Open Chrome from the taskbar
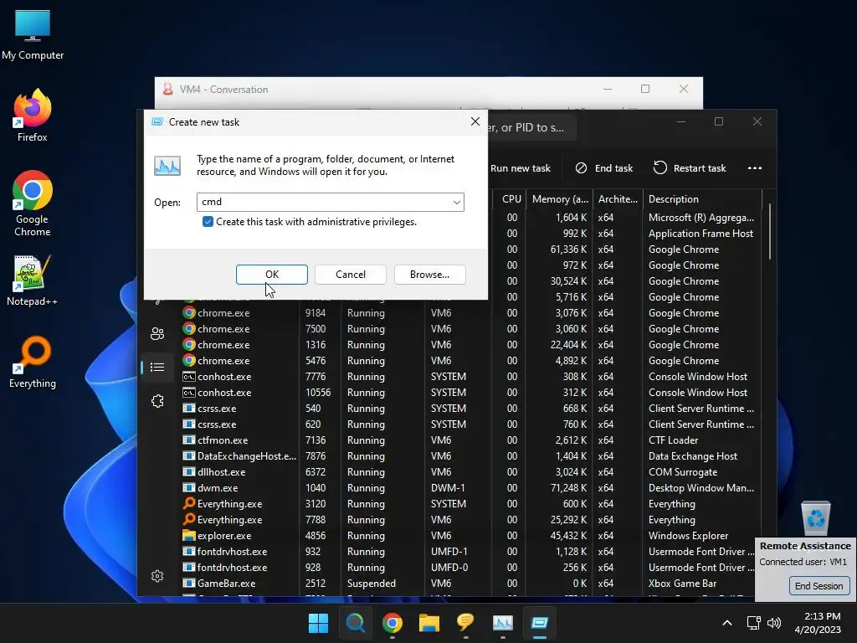 (x=392, y=623)
